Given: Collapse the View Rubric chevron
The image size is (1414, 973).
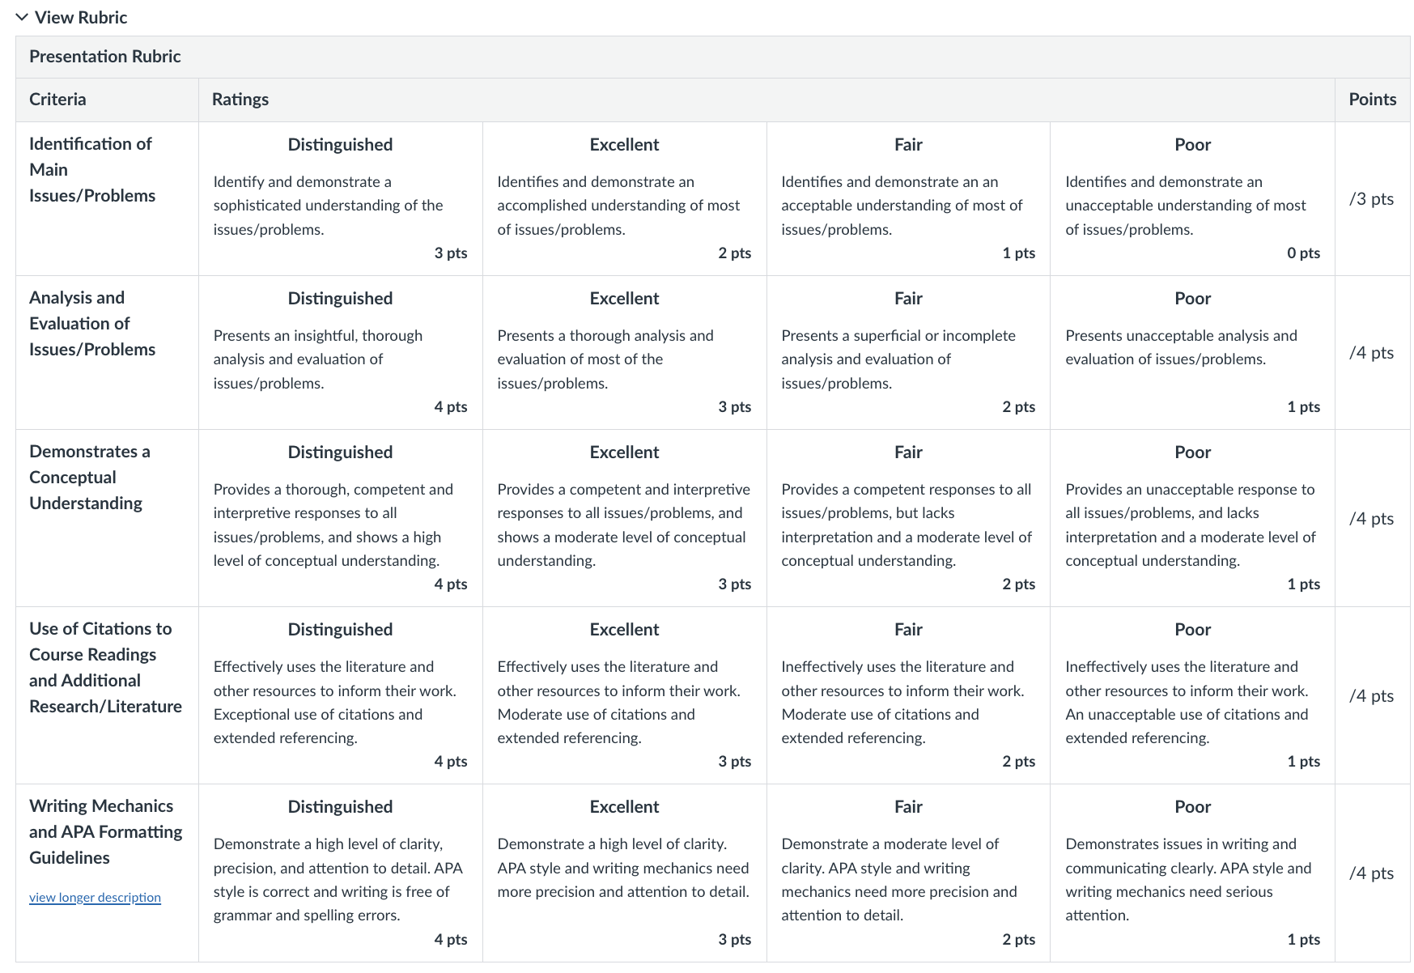Looking at the screenshot, I should tap(22, 17).
